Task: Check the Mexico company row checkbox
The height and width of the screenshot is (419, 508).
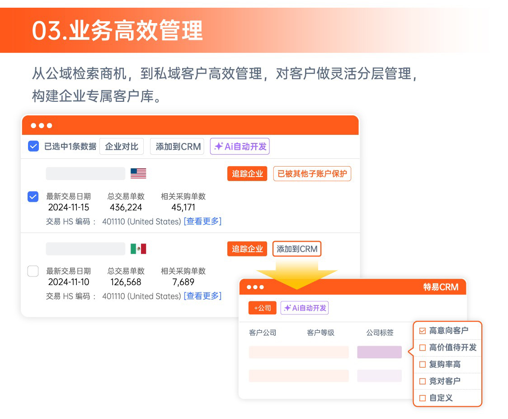Action: pyautogui.click(x=33, y=271)
